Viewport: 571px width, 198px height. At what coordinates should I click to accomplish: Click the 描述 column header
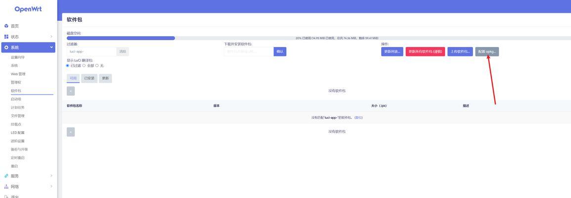tap(466, 106)
